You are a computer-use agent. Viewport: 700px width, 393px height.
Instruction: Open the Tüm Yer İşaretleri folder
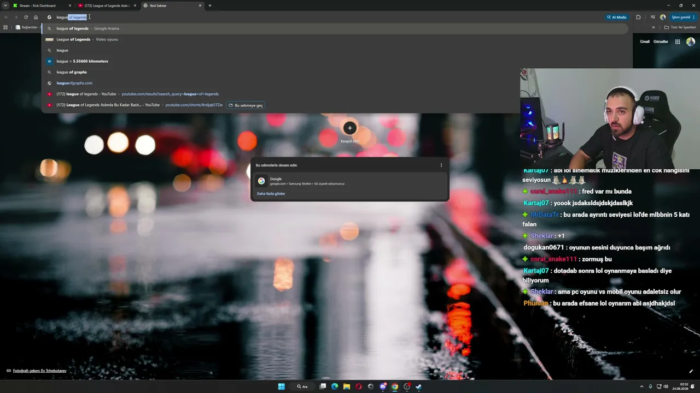(x=680, y=27)
